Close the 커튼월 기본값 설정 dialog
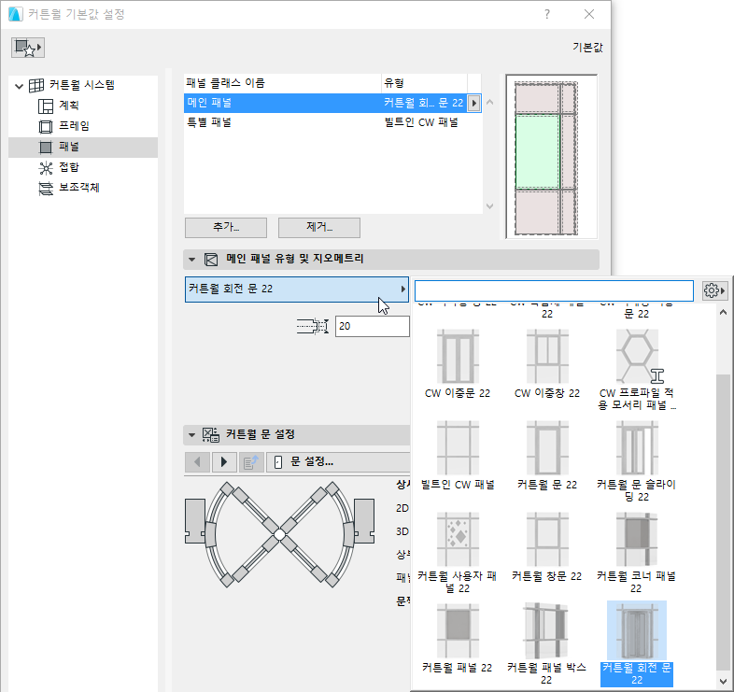Viewport: 734px width, 692px height. coord(589,14)
